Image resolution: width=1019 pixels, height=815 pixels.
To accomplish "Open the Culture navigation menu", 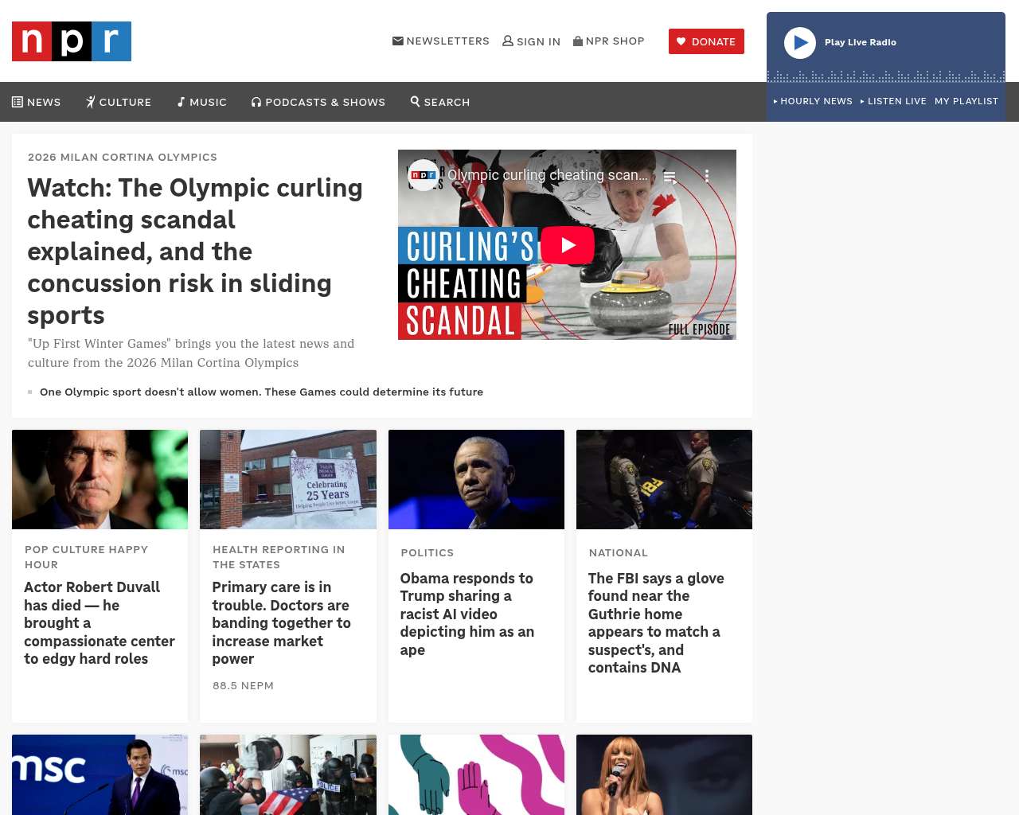I will [x=119, y=102].
